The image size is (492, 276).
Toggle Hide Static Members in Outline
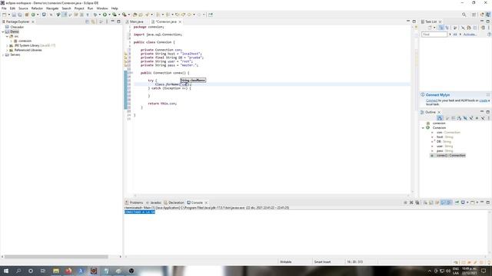[471, 118]
